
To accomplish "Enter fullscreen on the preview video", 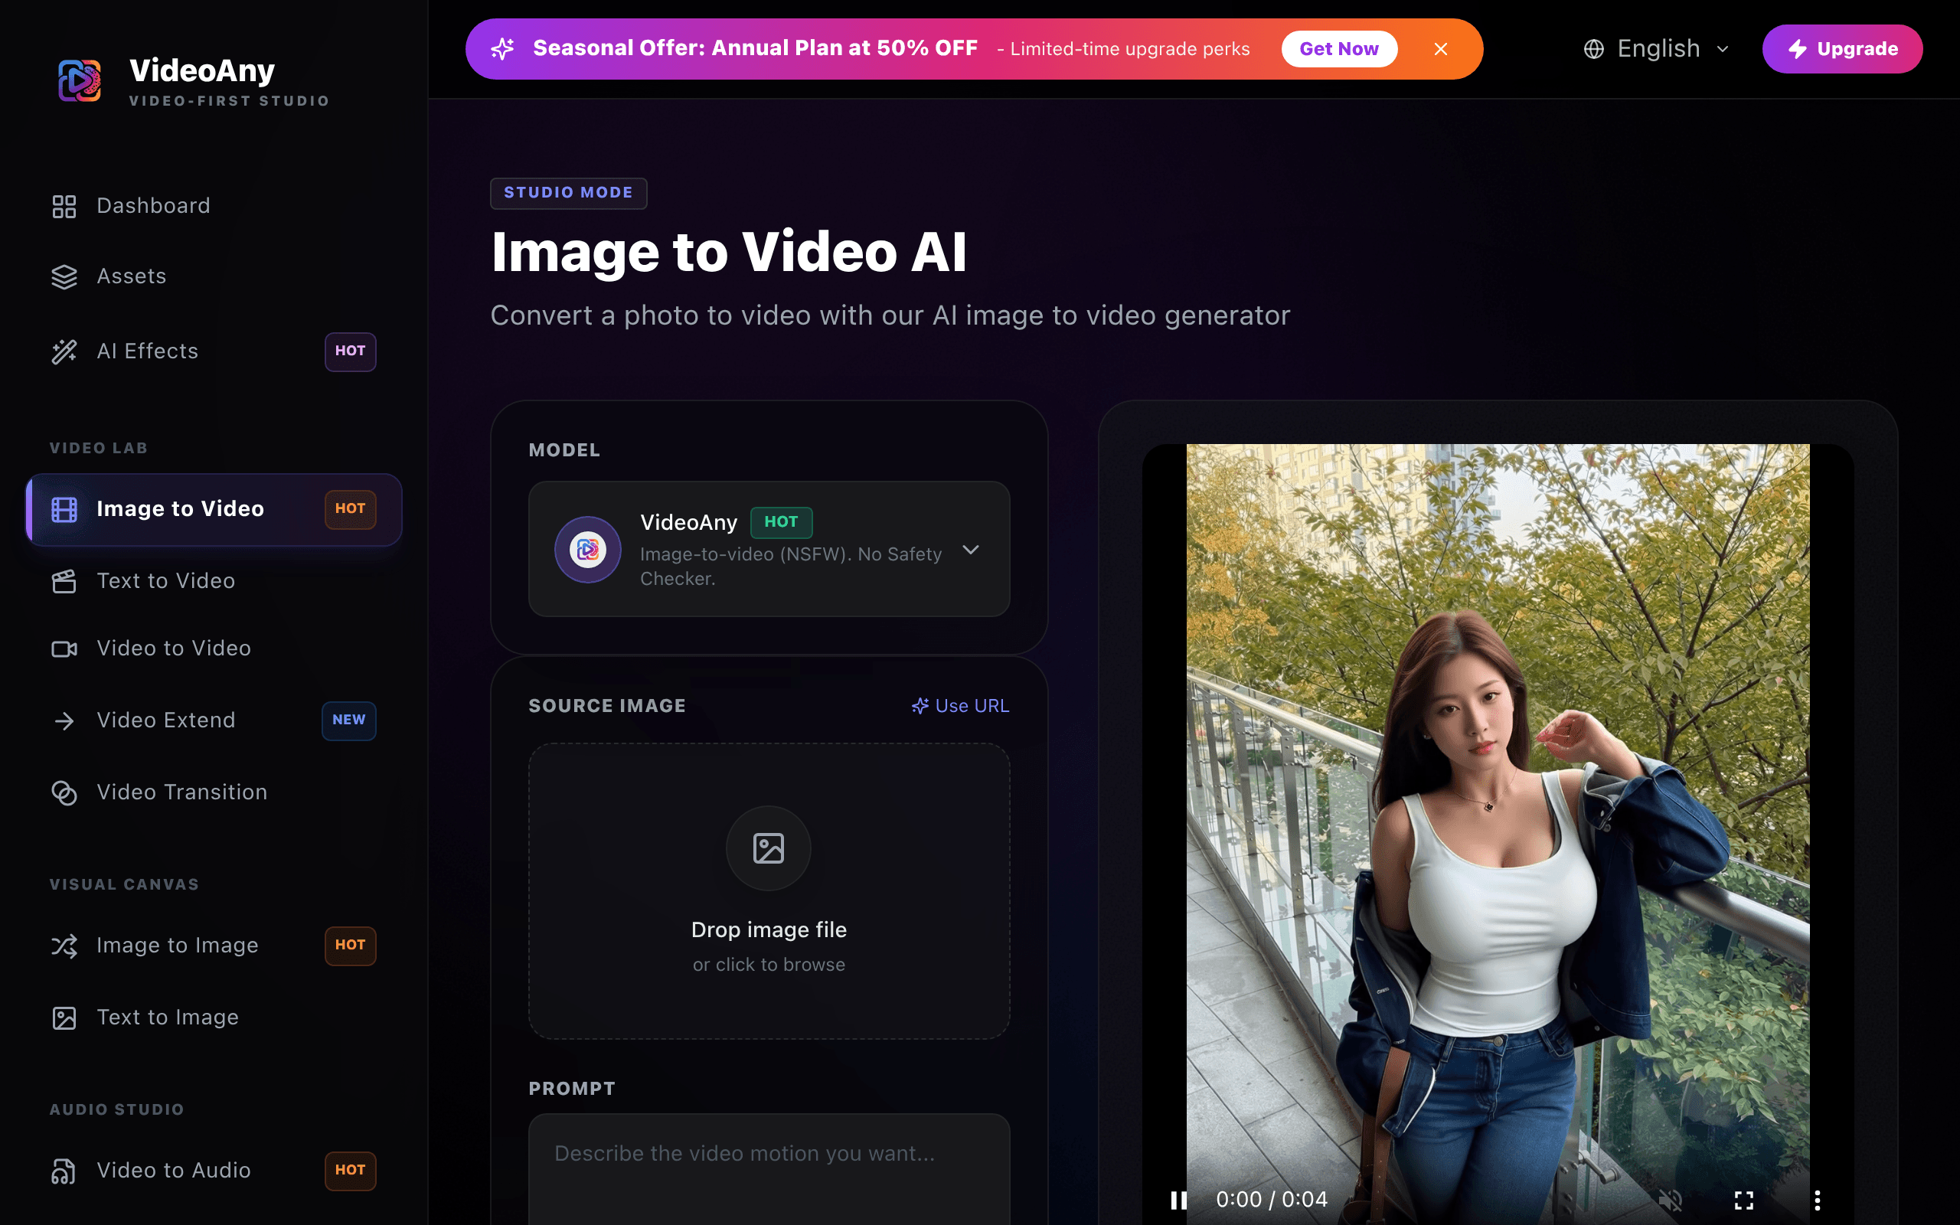I will [x=1744, y=1200].
